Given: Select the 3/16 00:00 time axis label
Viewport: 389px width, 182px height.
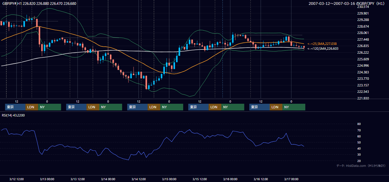Looking at the screenshot, I should pyautogui.click(x=230, y=179).
